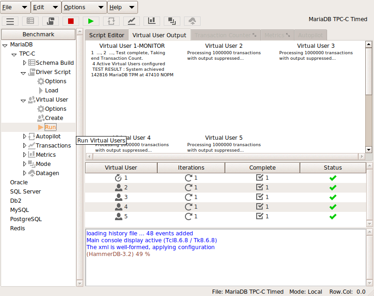The height and width of the screenshot is (296, 374).
Task: Click the Autopilot tab
Action: (311, 35)
